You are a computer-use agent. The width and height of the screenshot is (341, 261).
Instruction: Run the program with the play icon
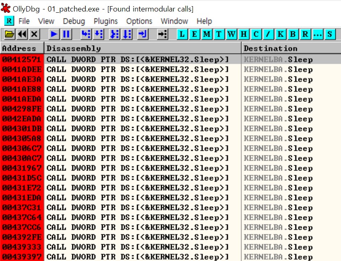click(x=53, y=35)
